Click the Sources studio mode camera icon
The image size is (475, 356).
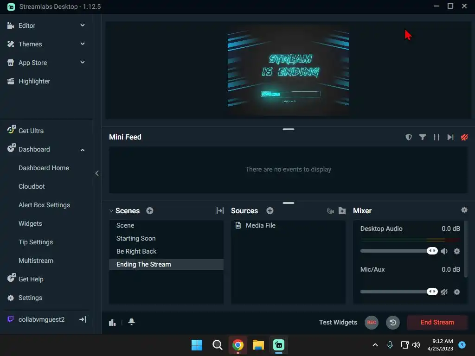[x=330, y=211]
